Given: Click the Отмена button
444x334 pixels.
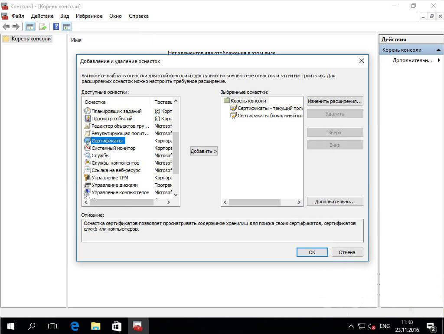Looking at the screenshot, I should (347, 252).
